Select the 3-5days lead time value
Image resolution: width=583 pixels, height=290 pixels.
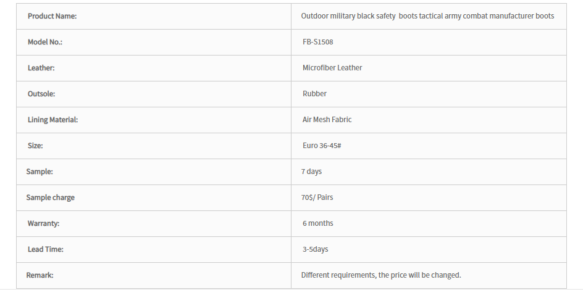pos(316,249)
